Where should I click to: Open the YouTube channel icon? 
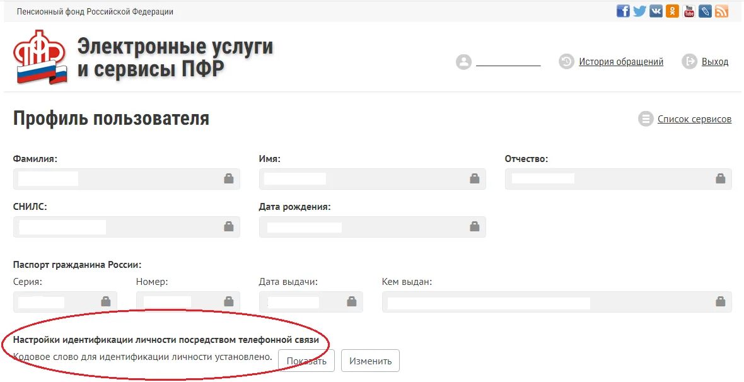pos(689,11)
